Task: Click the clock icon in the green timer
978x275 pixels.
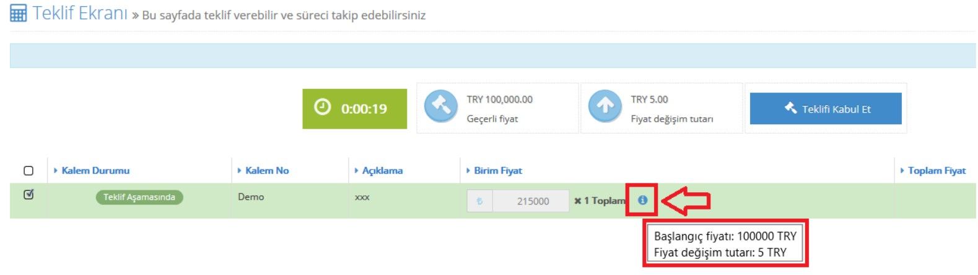Action: tap(322, 108)
